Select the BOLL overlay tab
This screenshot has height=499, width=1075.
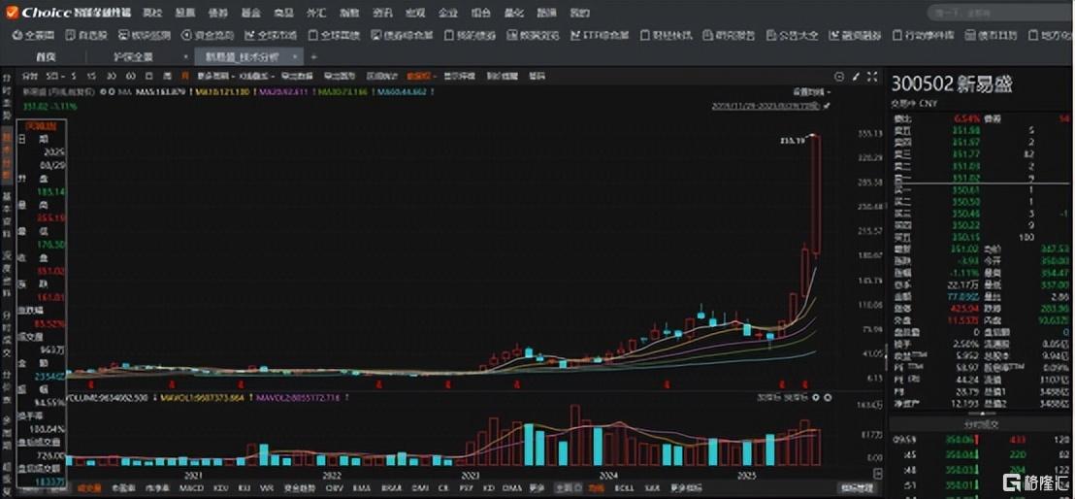click(x=625, y=487)
